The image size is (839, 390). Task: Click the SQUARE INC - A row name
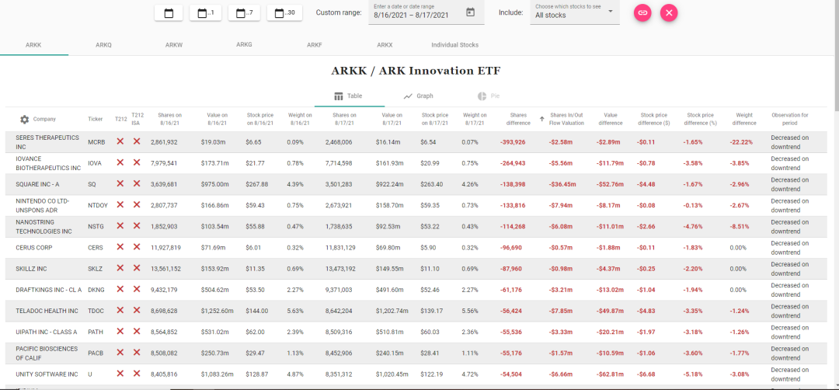[x=37, y=184]
